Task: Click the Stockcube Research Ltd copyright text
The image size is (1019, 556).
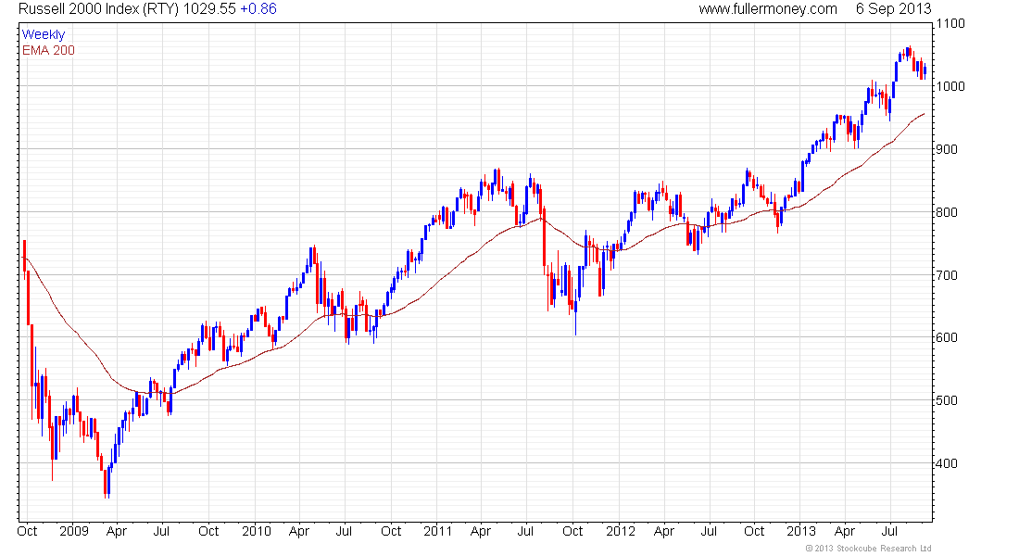Action: [868, 549]
